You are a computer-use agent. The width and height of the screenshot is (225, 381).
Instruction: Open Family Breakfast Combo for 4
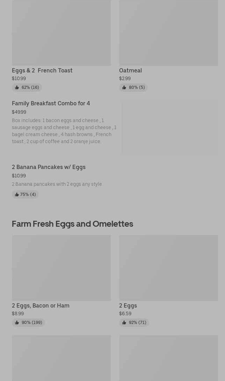[51, 103]
